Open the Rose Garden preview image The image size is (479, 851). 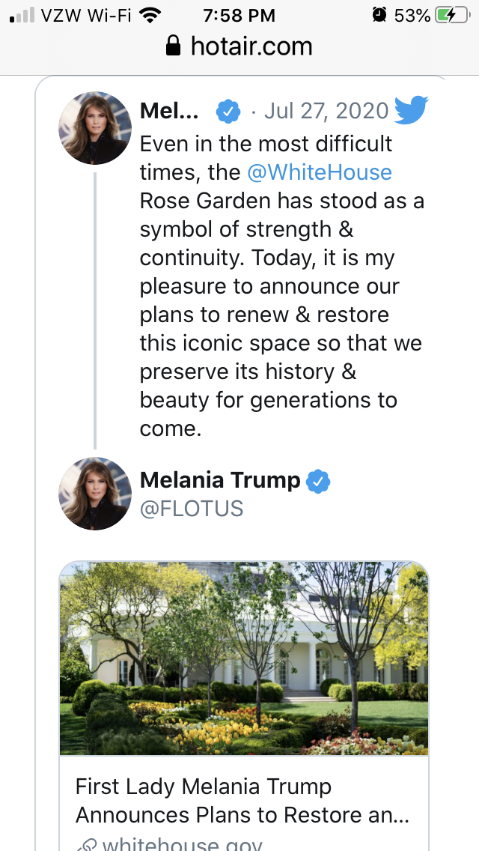[244, 658]
